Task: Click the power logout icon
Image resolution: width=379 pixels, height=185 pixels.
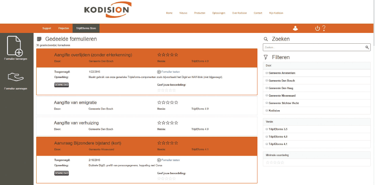Action: point(317,29)
